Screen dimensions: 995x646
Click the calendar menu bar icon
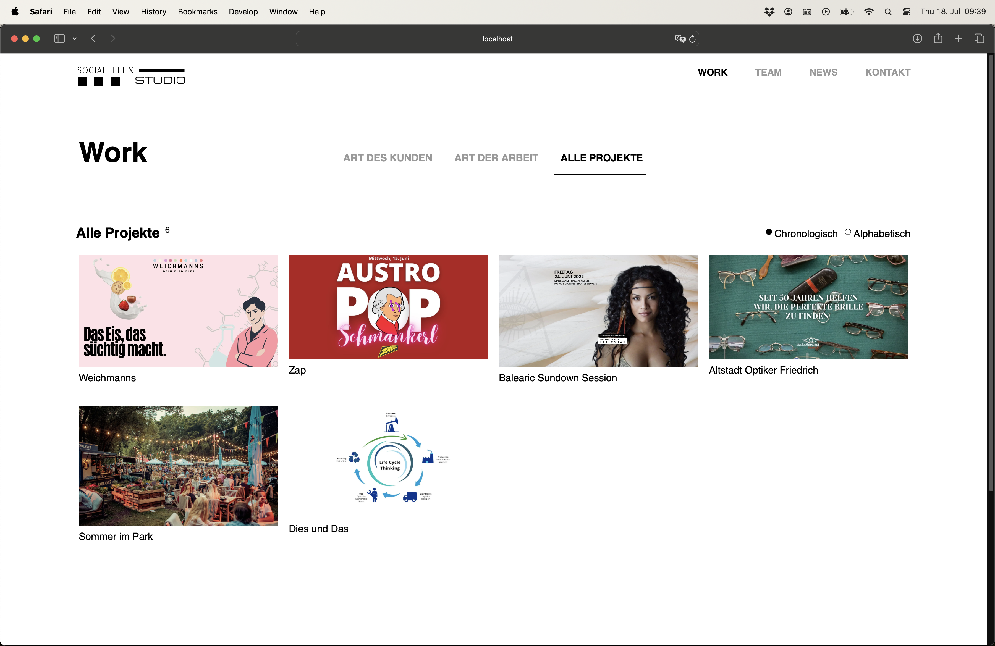(x=807, y=12)
